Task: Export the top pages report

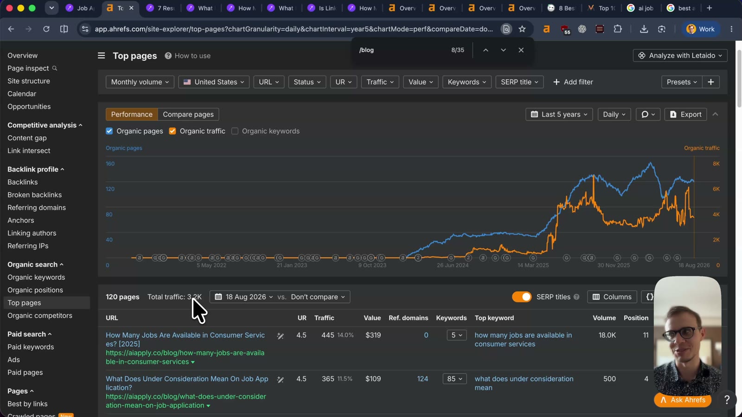Action: click(685, 114)
